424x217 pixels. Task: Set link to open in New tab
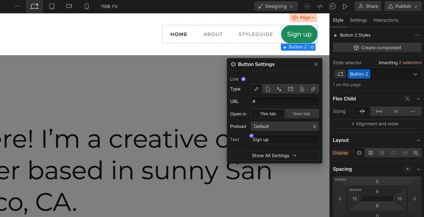coord(301,114)
